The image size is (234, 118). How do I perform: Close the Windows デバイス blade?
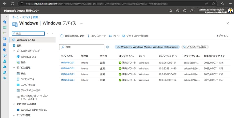point(228,23)
